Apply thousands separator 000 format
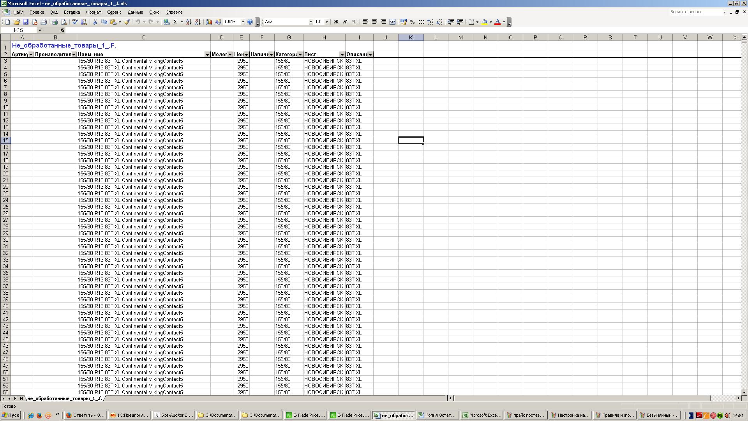This screenshot has width=748, height=421. tap(421, 22)
